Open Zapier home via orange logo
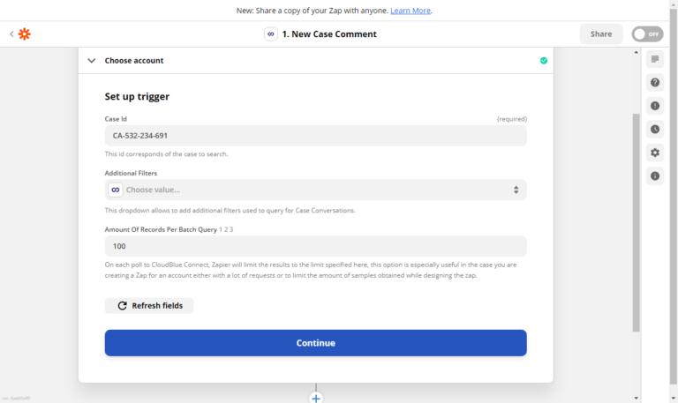The width and height of the screenshot is (678, 403). [25, 34]
